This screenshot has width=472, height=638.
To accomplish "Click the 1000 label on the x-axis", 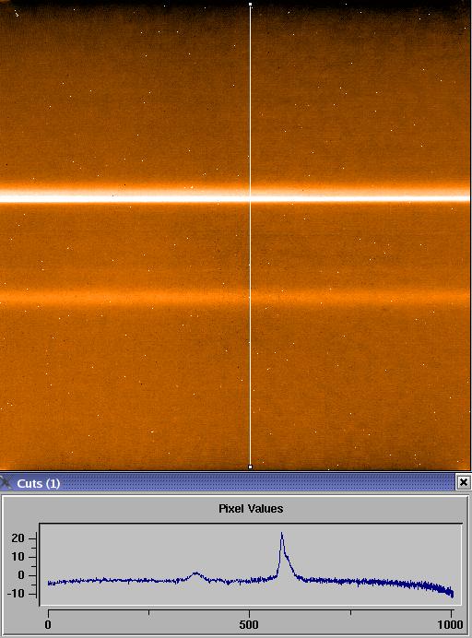I will coord(450,624).
